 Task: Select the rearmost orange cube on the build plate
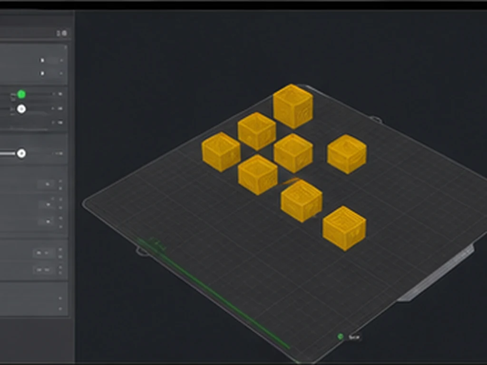[x=293, y=106]
